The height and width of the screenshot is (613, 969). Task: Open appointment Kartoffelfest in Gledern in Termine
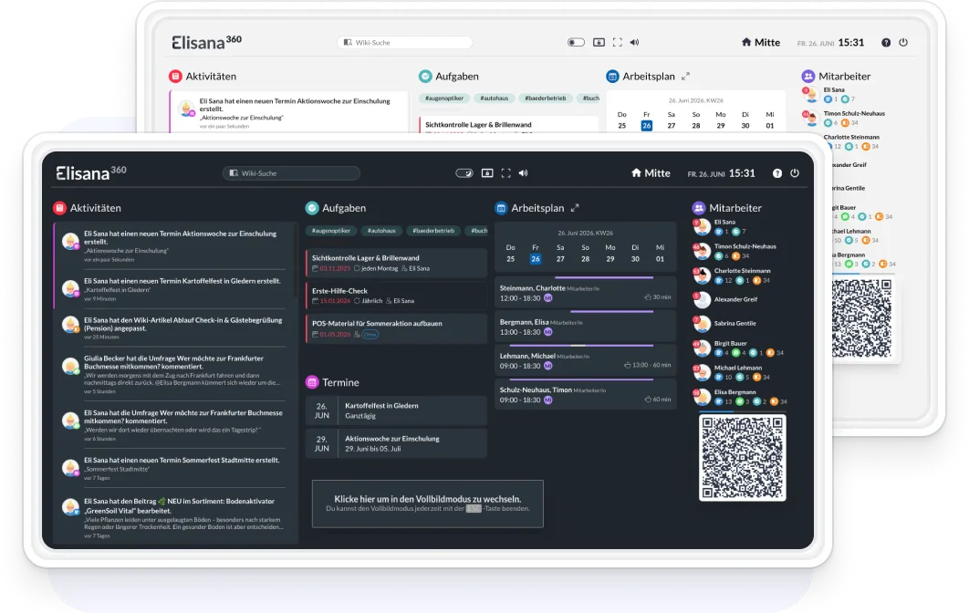[x=397, y=410]
